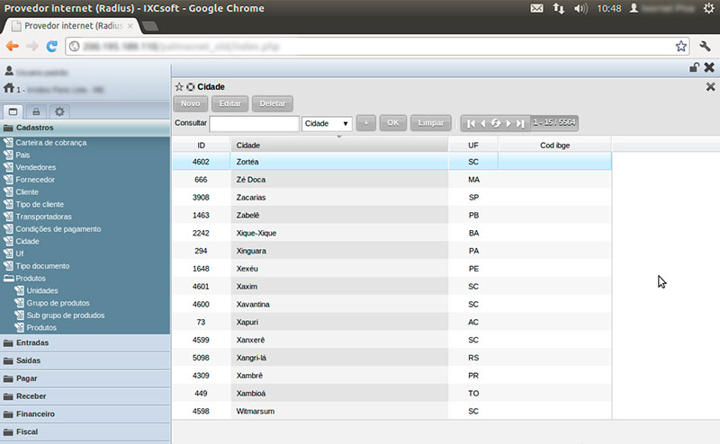
Task: Reload the page with refresh icon
Action: [51, 46]
